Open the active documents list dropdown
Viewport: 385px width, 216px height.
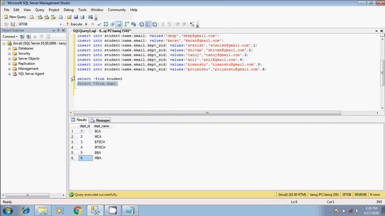[377, 31]
